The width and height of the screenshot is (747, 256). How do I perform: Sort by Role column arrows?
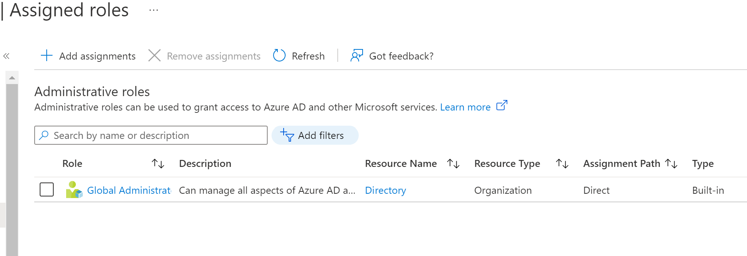pyautogui.click(x=158, y=163)
